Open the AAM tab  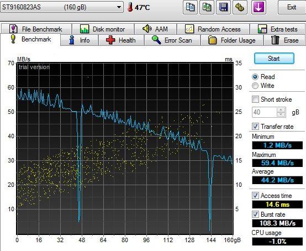coord(156,29)
